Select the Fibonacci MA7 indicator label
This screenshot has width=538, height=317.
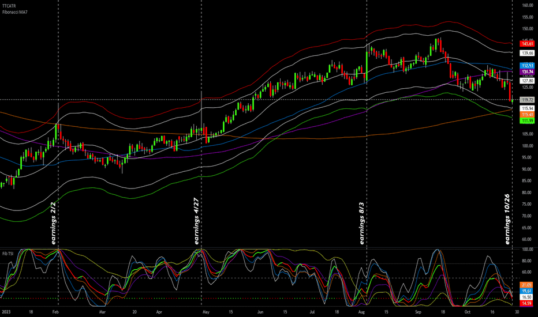tap(15, 12)
